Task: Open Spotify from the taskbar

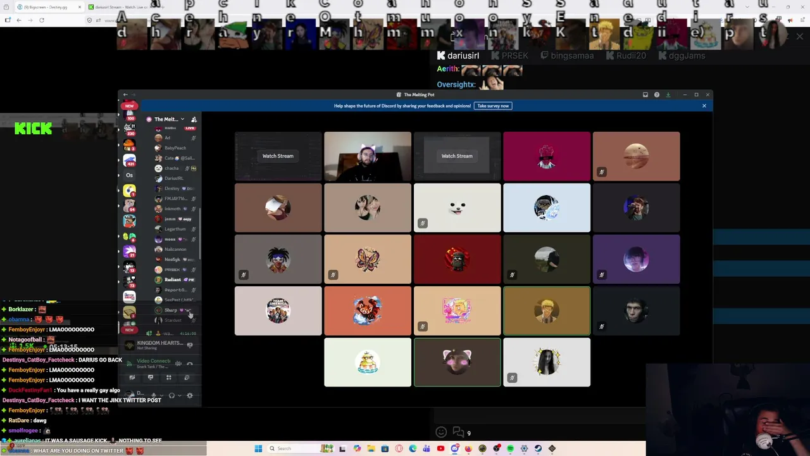Action: (x=510, y=448)
